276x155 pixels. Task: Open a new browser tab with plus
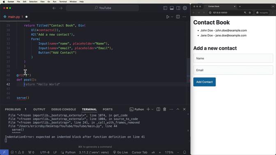click(x=240, y=7)
